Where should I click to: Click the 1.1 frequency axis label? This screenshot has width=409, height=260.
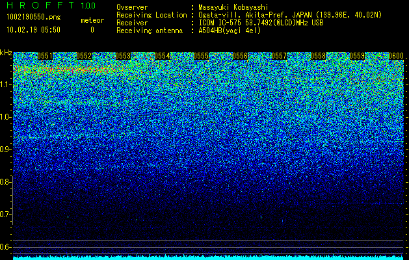(5, 84)
